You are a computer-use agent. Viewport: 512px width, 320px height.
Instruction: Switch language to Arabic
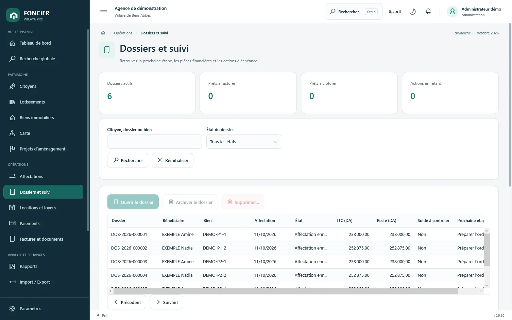click(x=395, y=12)
